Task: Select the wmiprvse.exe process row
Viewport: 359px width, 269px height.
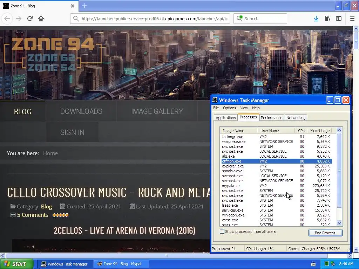Action: coord(277,142)
